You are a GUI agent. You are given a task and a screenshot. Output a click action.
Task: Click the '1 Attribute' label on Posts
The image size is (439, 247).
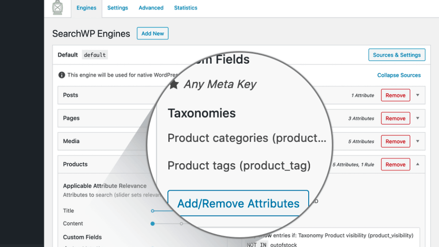(363, 96)
